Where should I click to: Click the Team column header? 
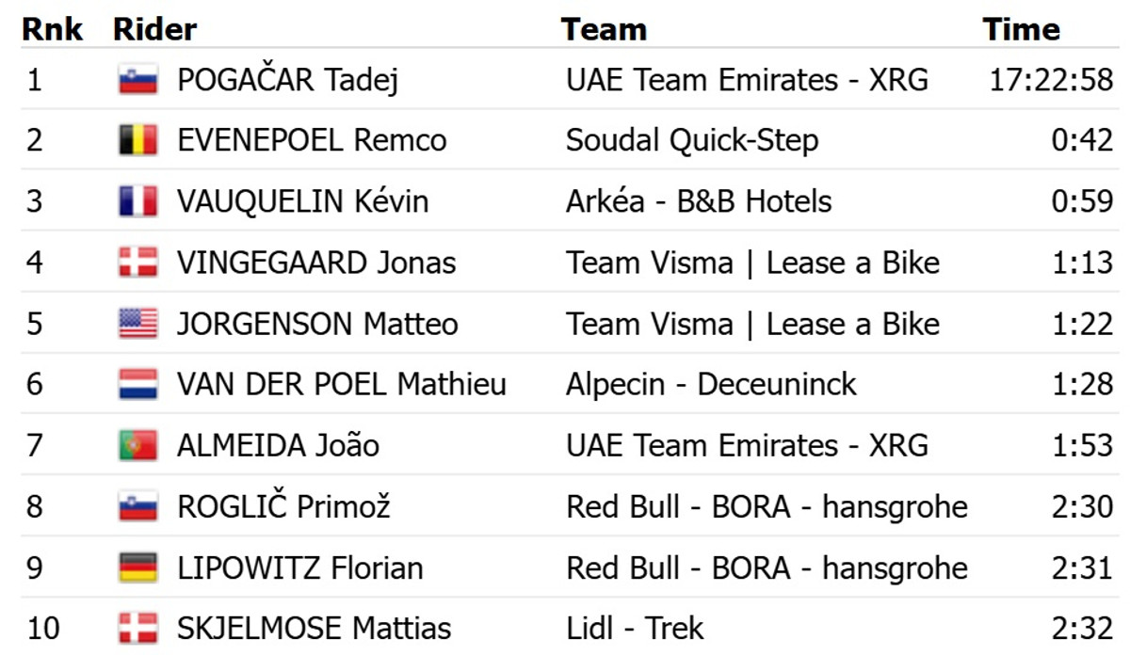(605, 30)
